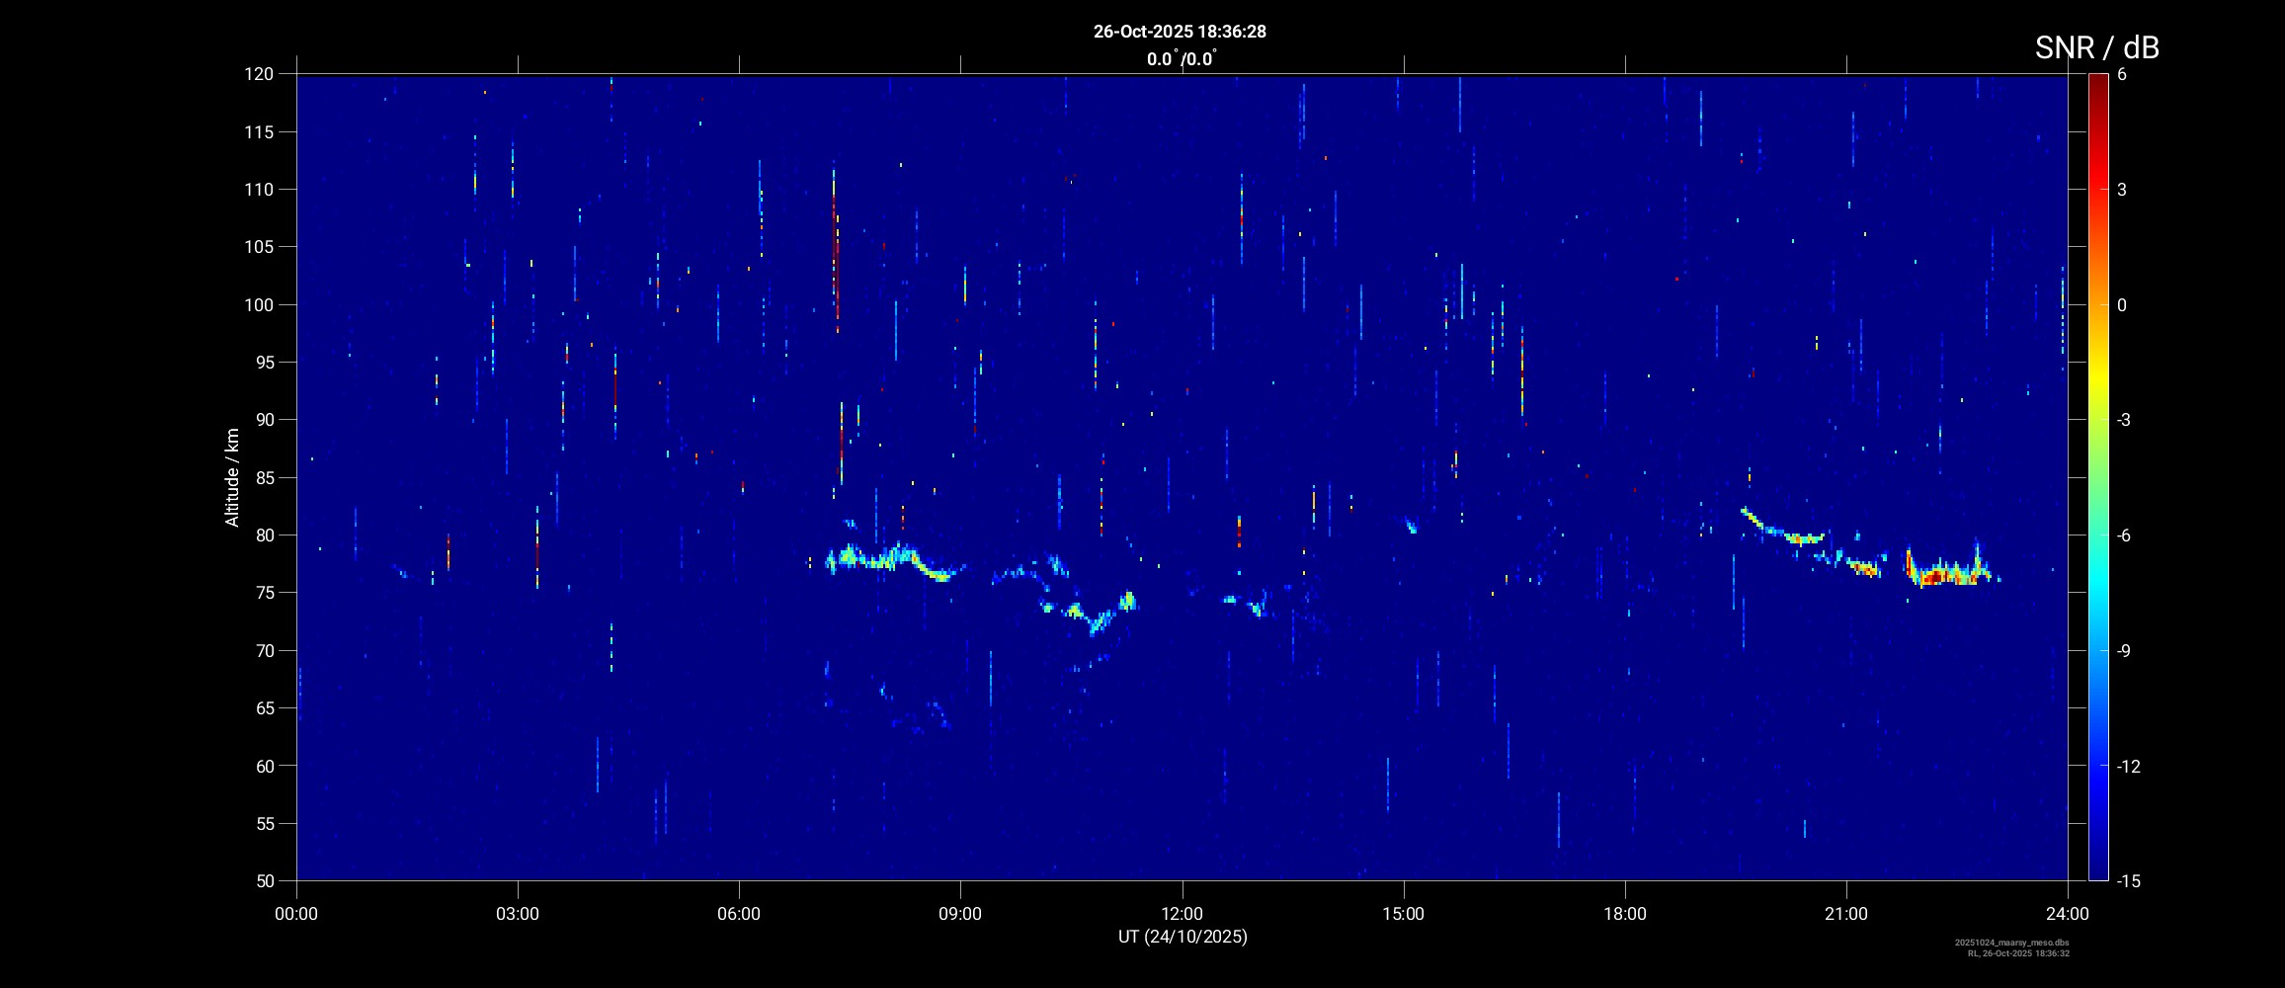Select the 120 altitude tick label

click(258, 74)
